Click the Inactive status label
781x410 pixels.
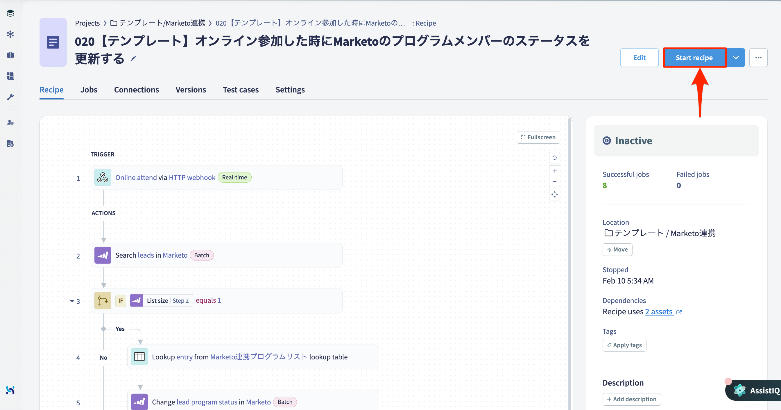coord(633,140)
